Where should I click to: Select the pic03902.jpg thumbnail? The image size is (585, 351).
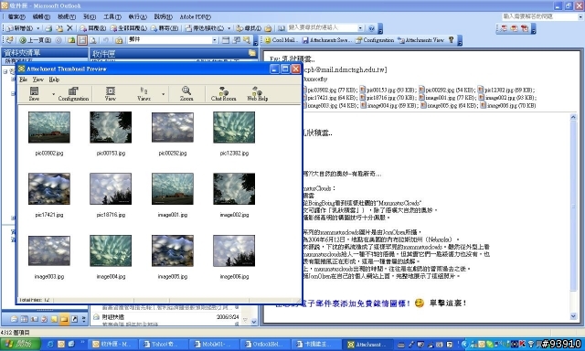click(x=48, y=127)
